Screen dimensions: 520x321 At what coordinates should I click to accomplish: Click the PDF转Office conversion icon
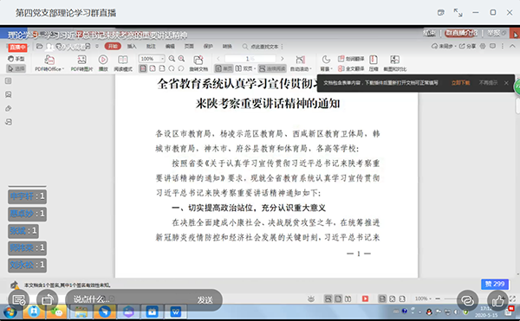pos(49,63)
